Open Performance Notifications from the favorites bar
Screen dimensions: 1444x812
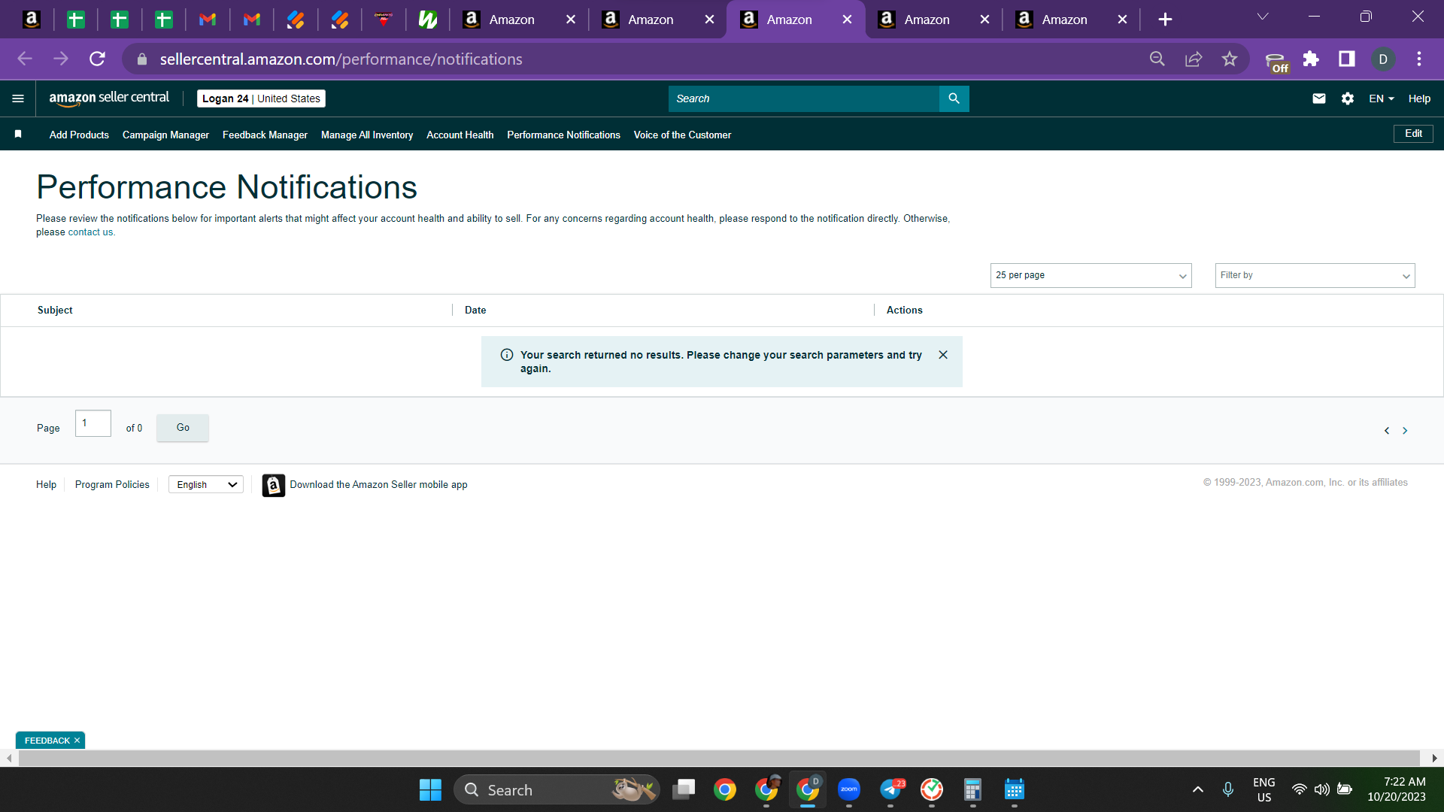tap(563, 135)
